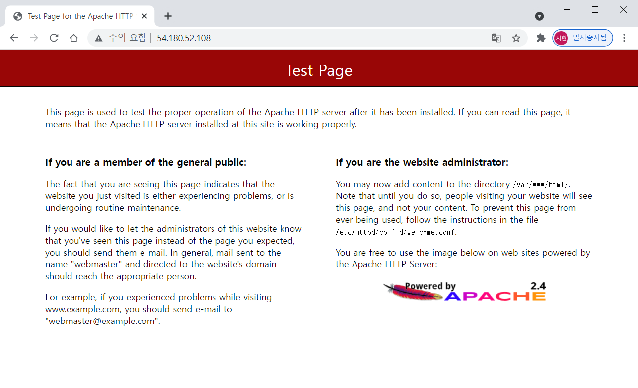Click the website administrator heading
This screenshot has height=388, width=638.
click(x=422, y=162)
